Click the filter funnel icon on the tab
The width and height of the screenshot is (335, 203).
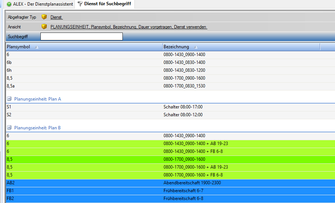point(80,4)
